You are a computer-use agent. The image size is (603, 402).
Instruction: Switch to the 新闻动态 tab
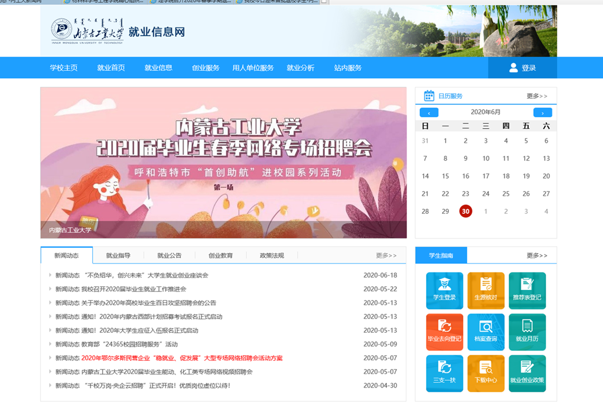click(x=66, y=255)
